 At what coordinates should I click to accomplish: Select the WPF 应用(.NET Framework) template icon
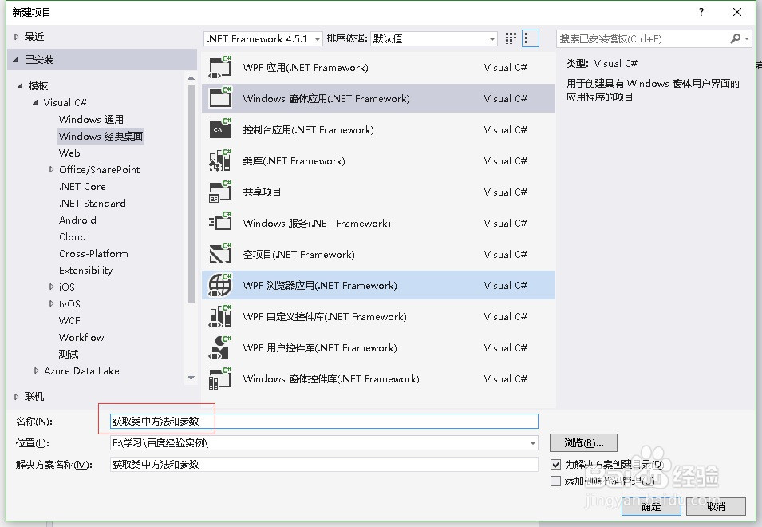pos(219,67)
